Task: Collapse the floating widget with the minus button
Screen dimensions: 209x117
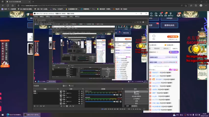Action: (202, 29)
